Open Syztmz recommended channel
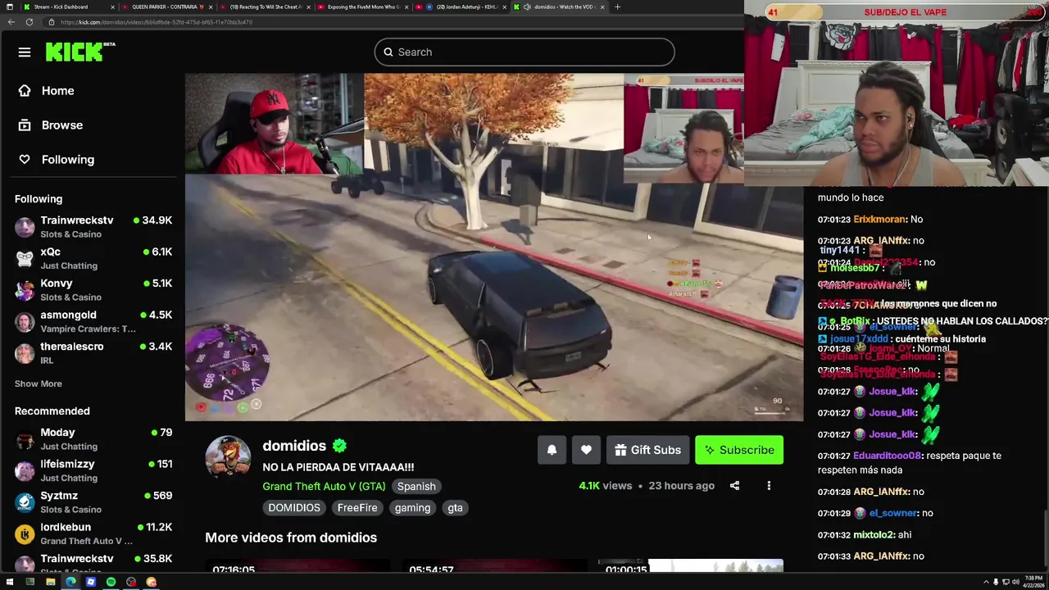 (93, 501)
